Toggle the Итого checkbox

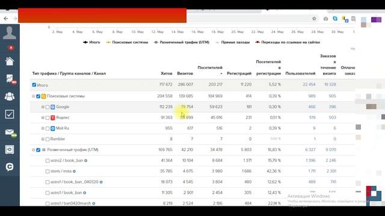click(34, 85)
